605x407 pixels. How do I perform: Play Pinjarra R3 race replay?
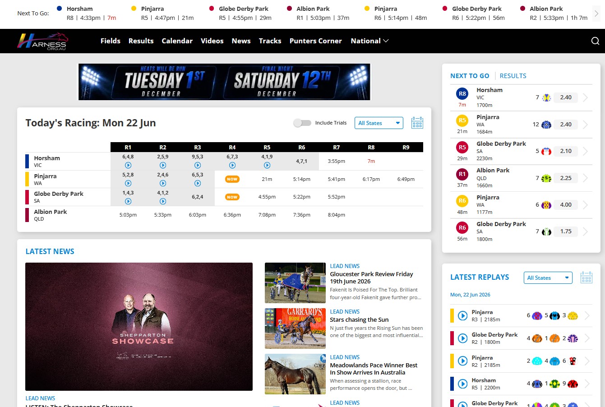[x=198, y=183]
